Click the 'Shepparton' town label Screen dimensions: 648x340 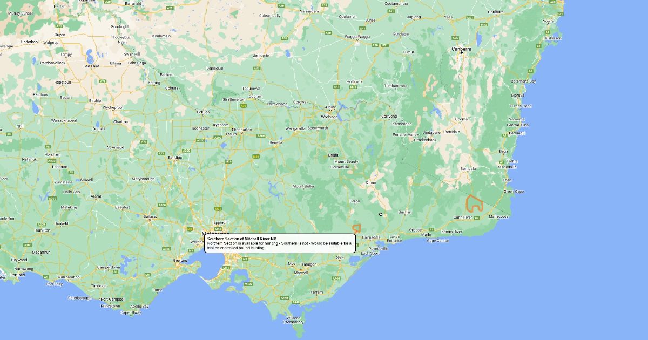(242, 130)
